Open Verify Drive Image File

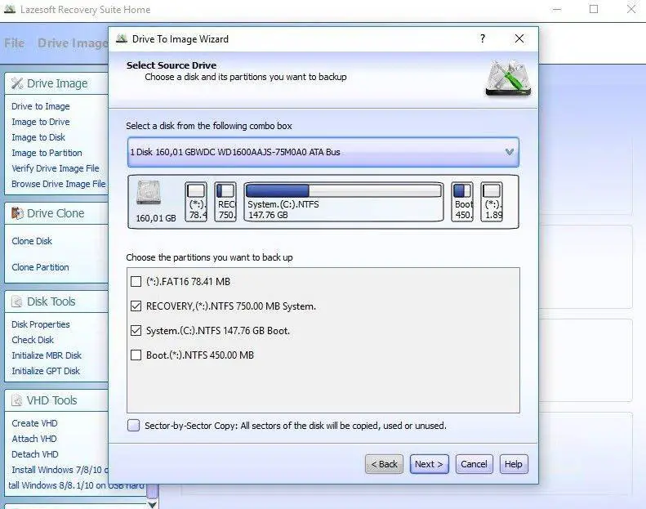pyautogui.click(x=56, y=168)
